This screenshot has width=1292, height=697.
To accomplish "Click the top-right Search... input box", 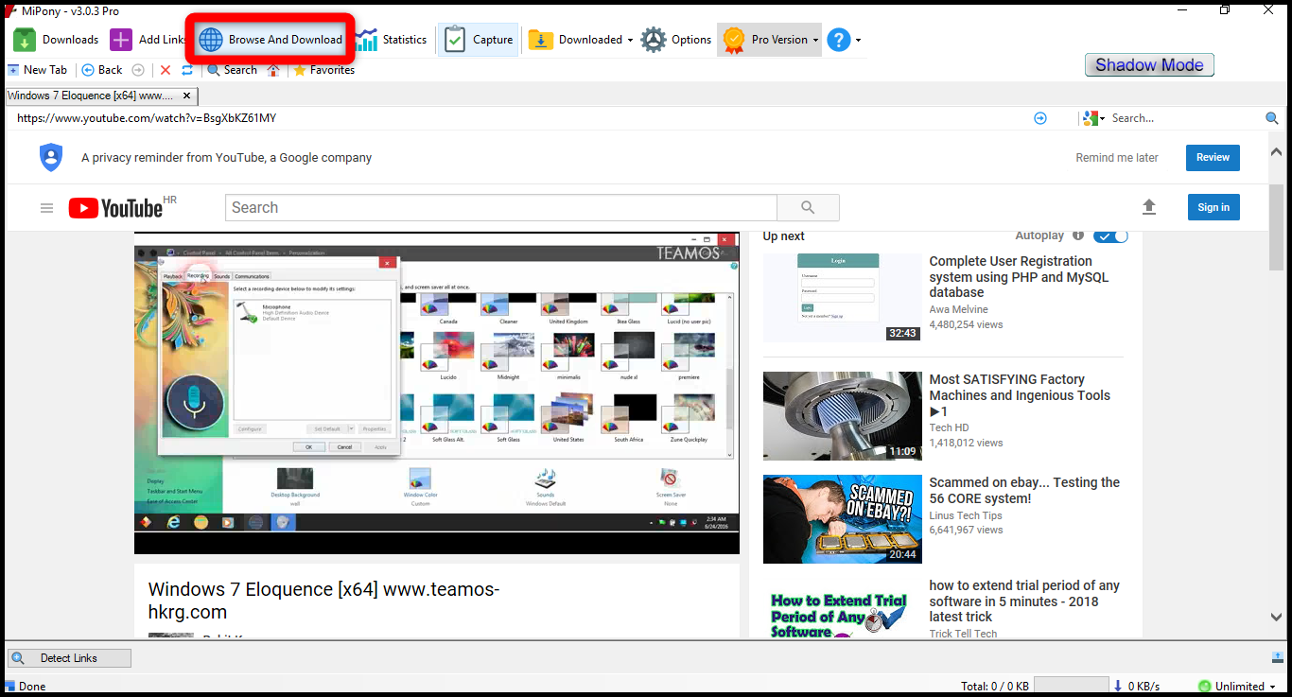I will (x=1186, y=118).
